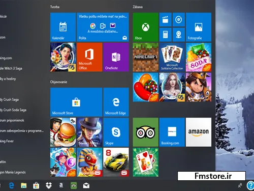
Task: Launch the Asphalt 8 racing tile
Action: tap(116, 162)
